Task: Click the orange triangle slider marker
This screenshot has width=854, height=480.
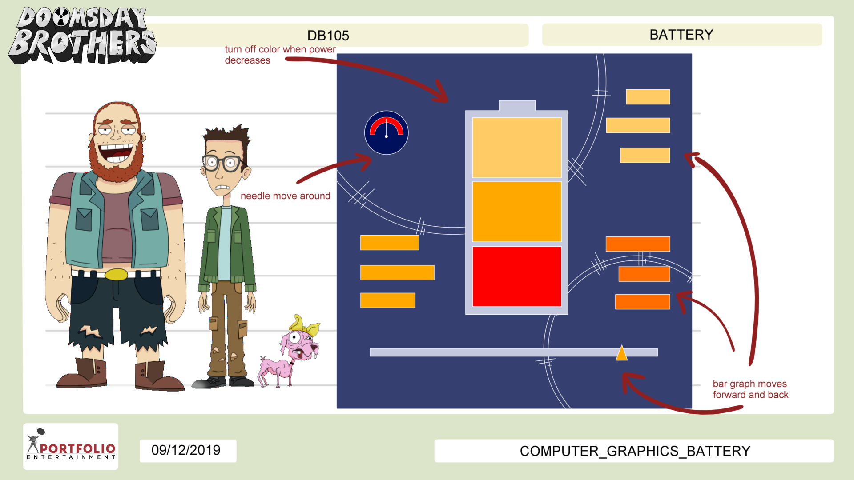Action: pyautogui.click(x=621, y=352)
